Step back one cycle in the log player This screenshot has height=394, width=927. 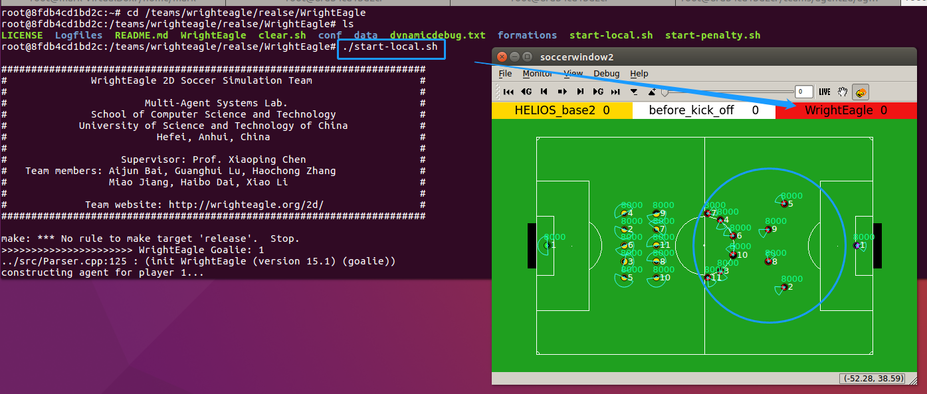coord(543,92)
